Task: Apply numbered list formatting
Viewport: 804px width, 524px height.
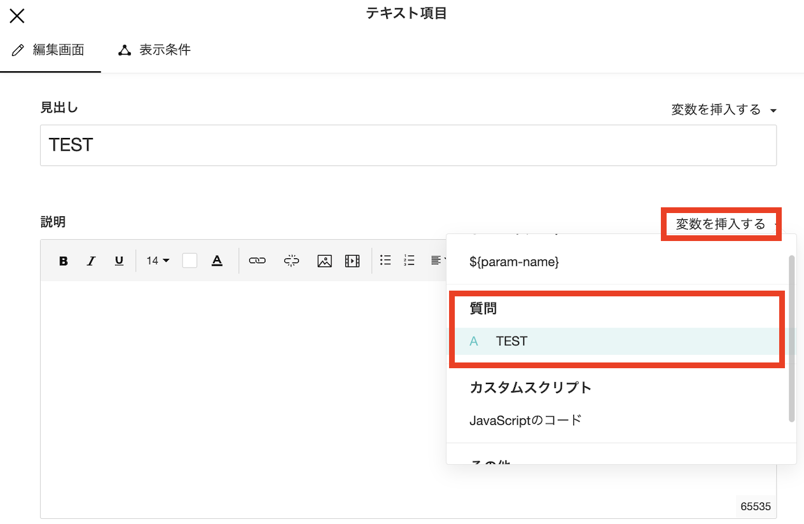Action: pos(410,260)
